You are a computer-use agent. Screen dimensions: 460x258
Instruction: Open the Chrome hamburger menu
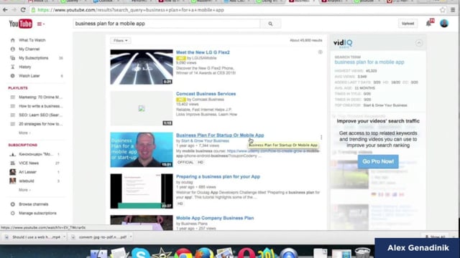[453, 10]
